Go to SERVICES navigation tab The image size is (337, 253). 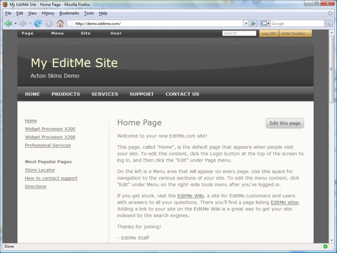(104, 94)
